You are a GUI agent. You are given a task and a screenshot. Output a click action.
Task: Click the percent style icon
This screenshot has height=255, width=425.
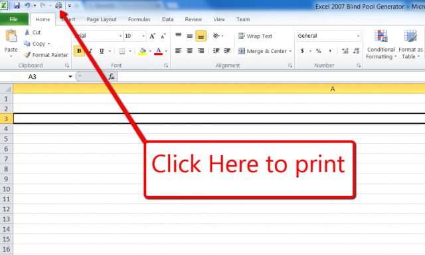pos(319,51)
